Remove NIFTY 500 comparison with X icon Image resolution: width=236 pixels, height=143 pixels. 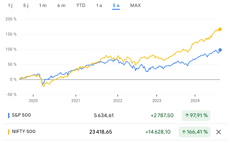coord(219,132)
